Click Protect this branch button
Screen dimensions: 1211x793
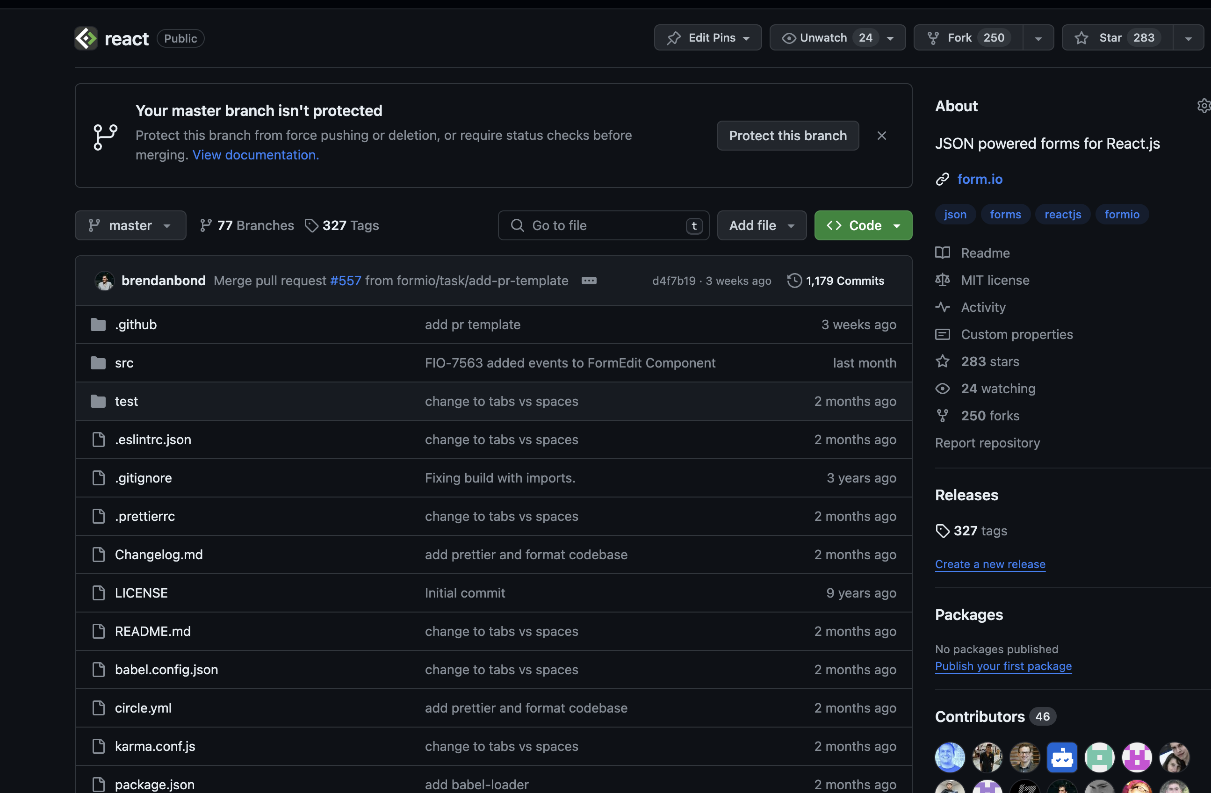tap(787, 136)
